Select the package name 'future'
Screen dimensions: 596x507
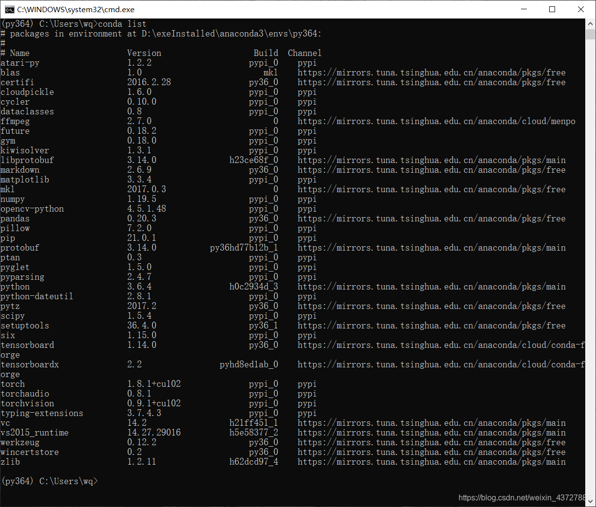coord(15,131)
